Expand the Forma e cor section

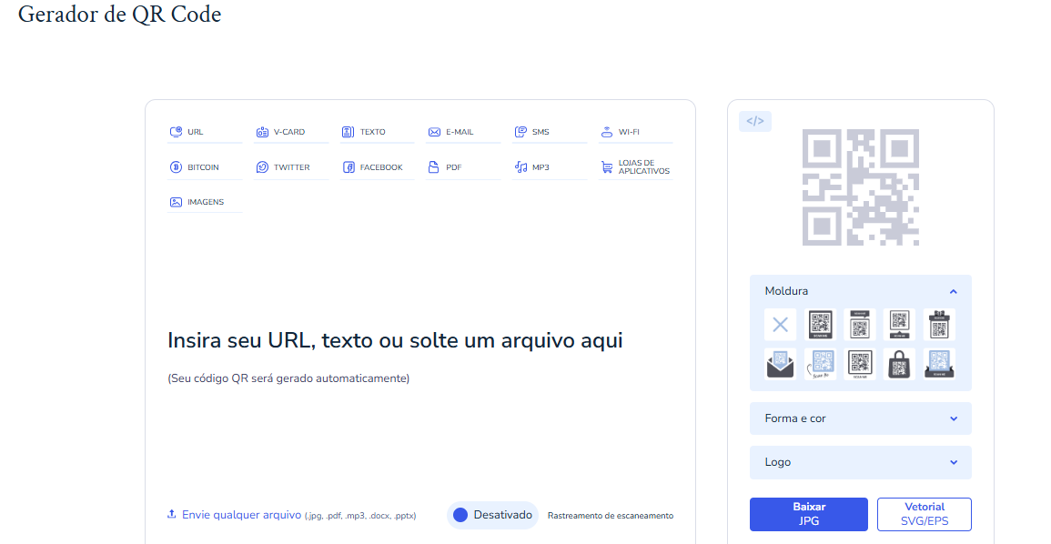point(861,418)
